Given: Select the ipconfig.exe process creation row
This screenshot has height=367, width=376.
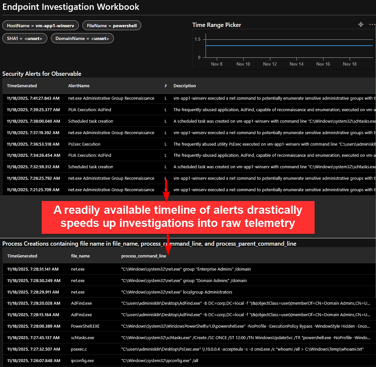Looking at the screenshot, I should tap(82, 361).
